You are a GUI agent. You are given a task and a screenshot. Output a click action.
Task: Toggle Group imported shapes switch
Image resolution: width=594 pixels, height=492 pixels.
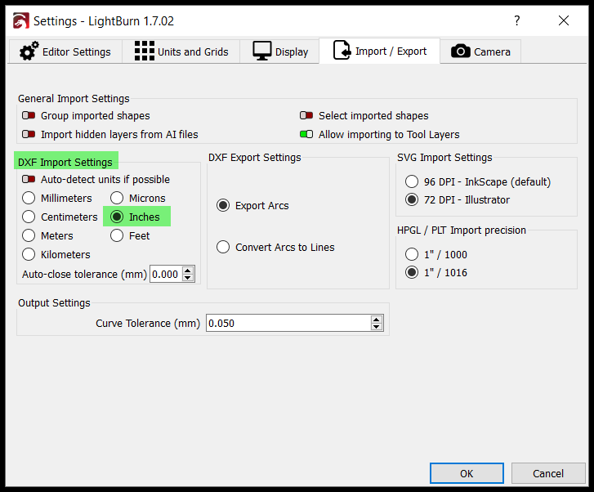[29, 115]
